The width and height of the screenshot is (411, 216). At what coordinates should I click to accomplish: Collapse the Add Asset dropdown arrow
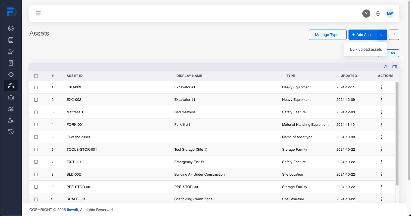click(x=382, y=35)
